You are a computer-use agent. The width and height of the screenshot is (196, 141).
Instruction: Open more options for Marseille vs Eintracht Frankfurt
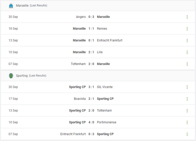pyautogui.click(x=187, y=40)
